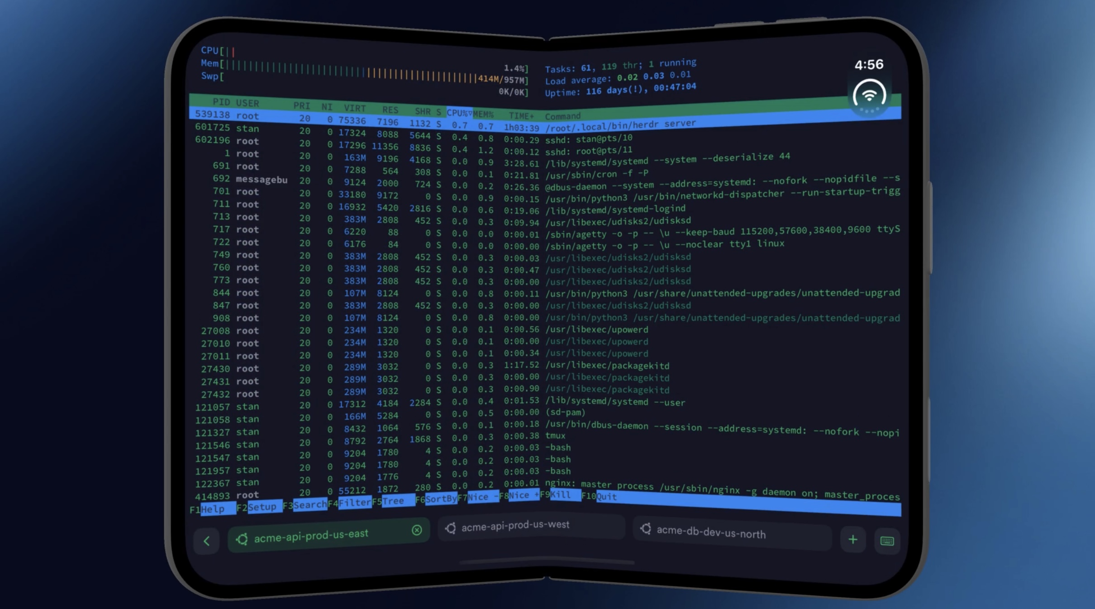Image resolution: width=1095 pixels, height=609 pixels.
Task: Open F6 SortBy menu
Action: [x=436, y=499]
